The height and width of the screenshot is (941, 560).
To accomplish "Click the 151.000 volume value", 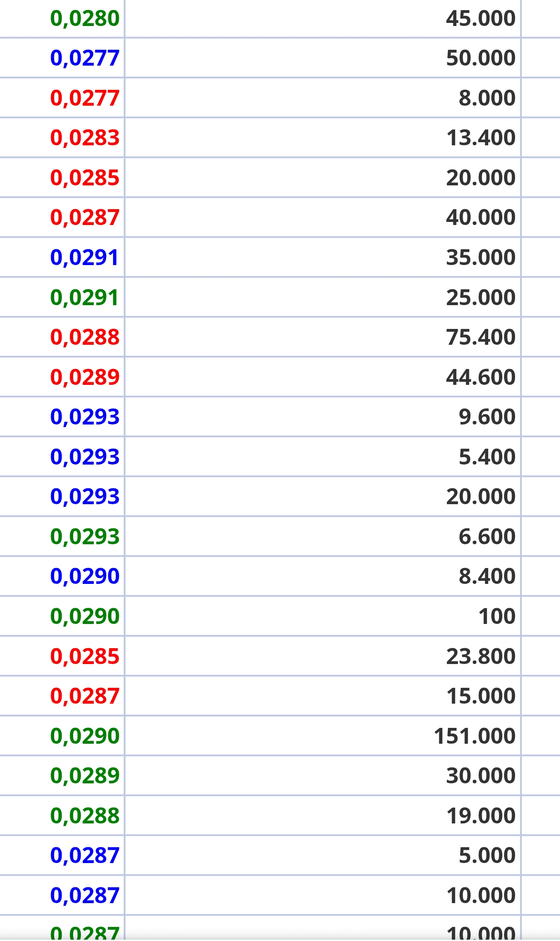I will (475, 736).
